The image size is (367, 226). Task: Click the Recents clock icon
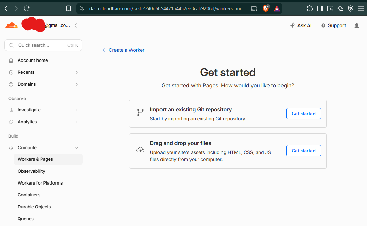pos(11,72)
